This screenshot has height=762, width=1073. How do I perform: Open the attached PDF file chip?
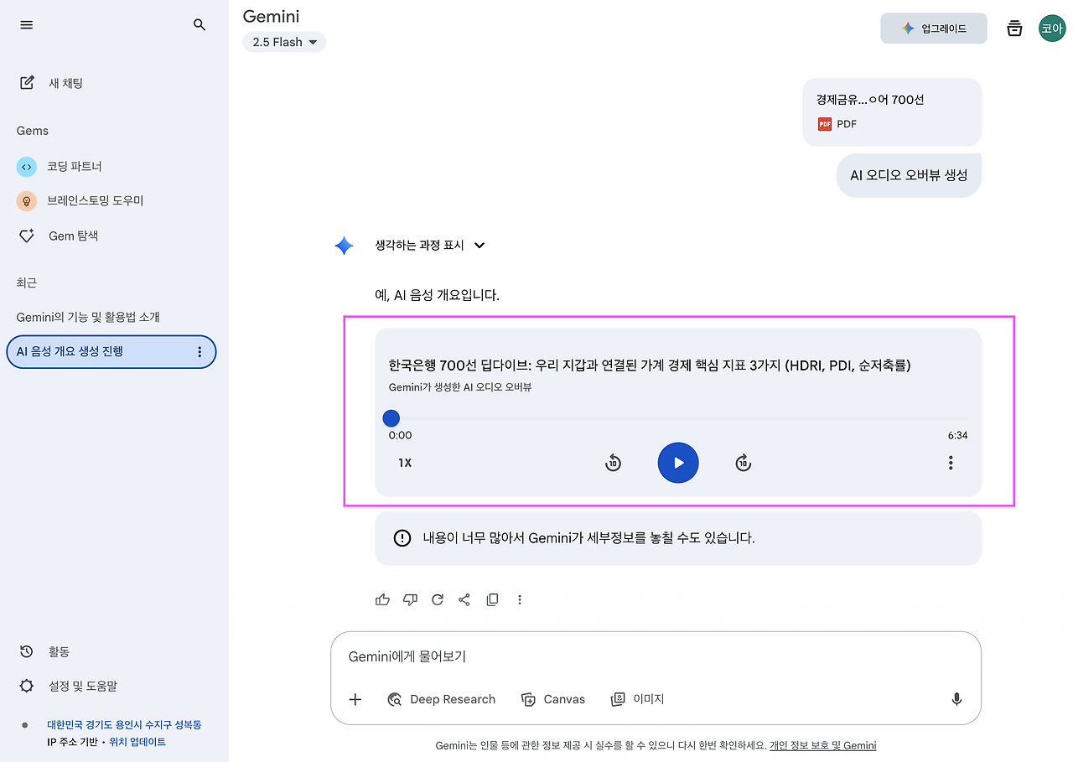pos(892,112)
